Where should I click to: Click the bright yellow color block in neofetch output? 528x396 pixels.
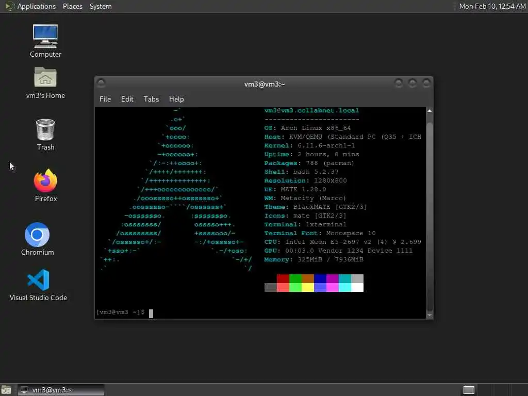point(308,287)
